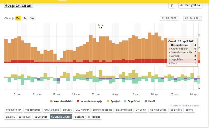Screen dimensions: 209x128
Task: Click the question mark help button
Action: point(171,5)
